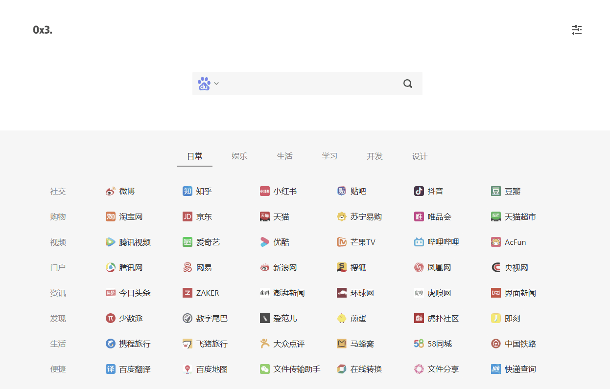Viewport: 610px width, 389px height.
Task: Click the Tieba (贴吧) icon
Action: click(342, 191)
